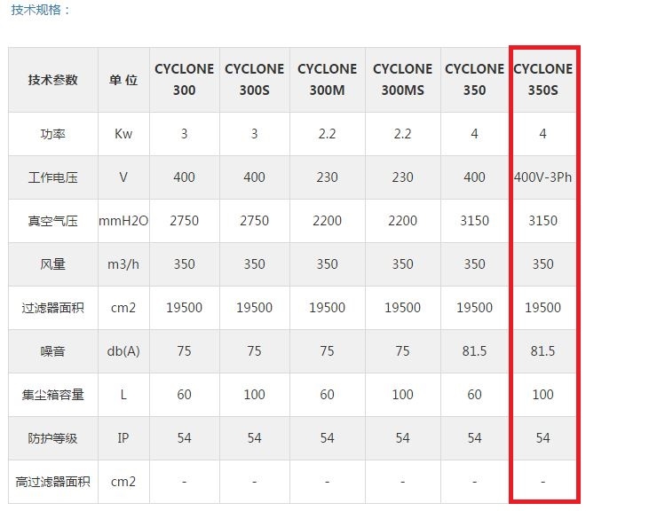Click the mmH2O unit cell
The width and height of the screenshot is (657, 511).
point(123,221)
